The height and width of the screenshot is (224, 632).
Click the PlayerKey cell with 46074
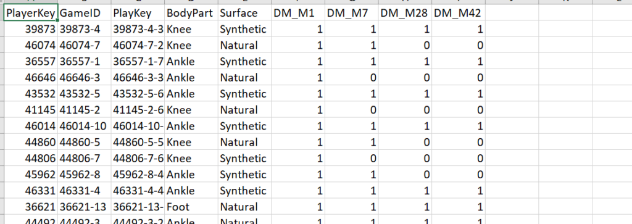click(x=31, y=45)
